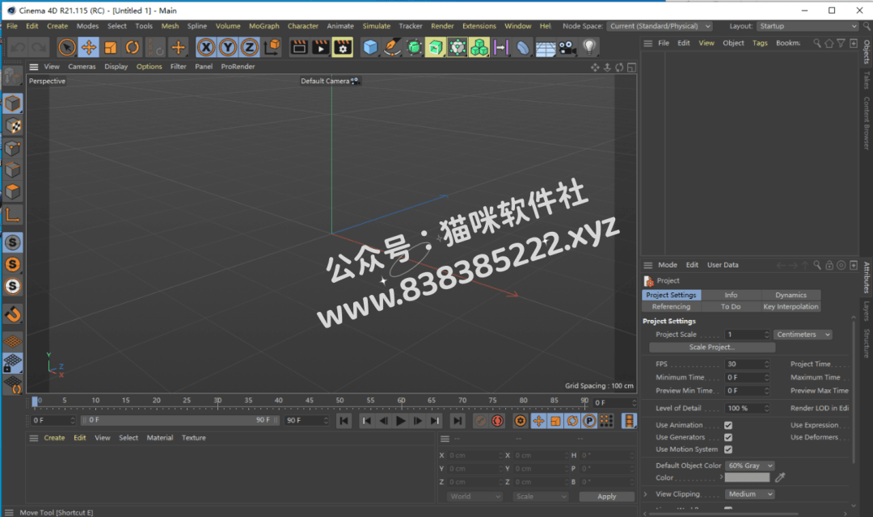Expand the Color row arrow

pyautogui.click(x=722, y=477)
